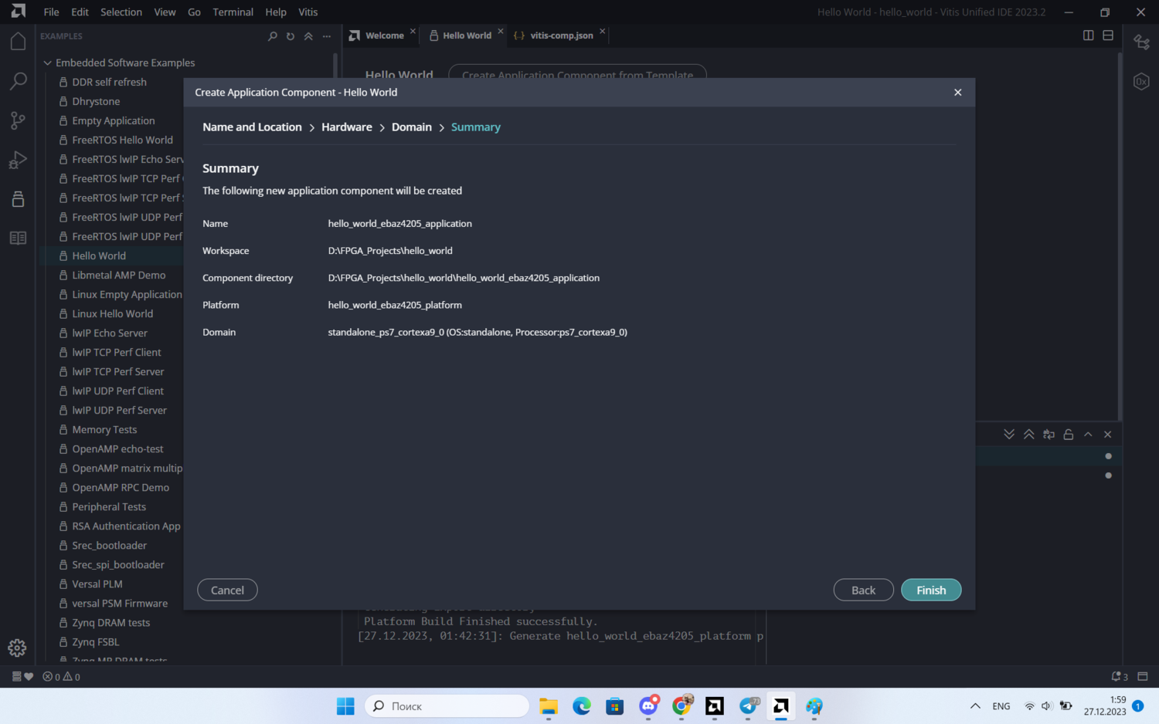The height and width of the screenshot is (724, 1159).
Task: Open the Source Control view icon
Action: coord(18,120)
